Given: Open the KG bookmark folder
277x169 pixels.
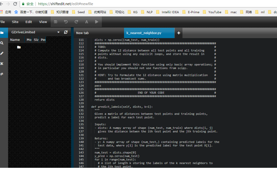Looking at the screenshot, I should [x=133, y=12].
